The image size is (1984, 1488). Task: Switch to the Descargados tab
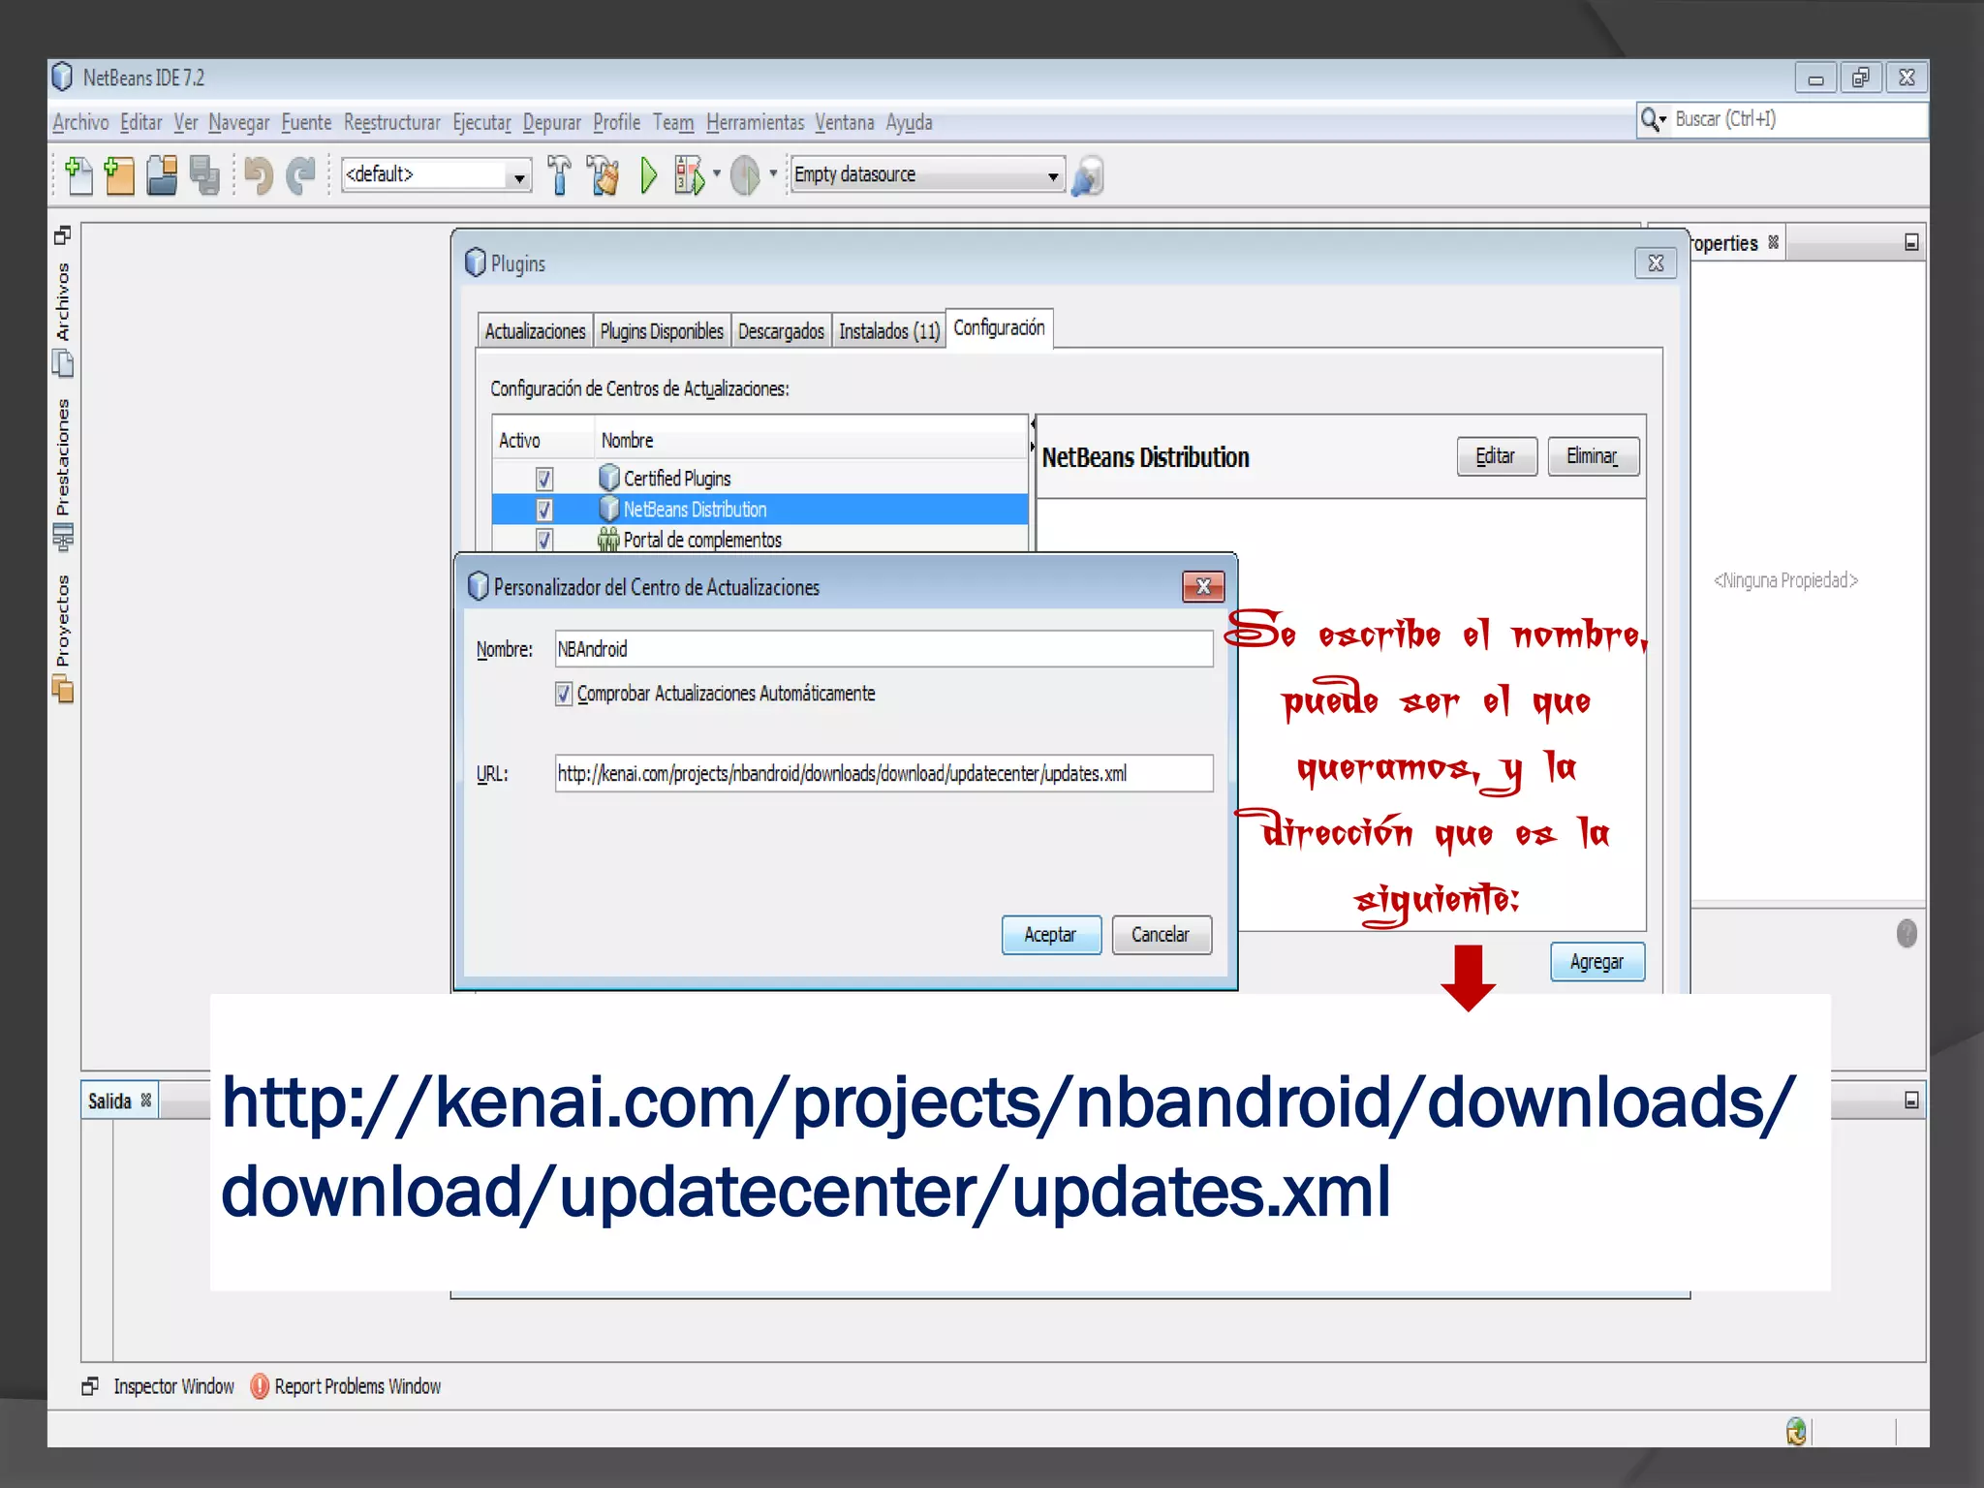(781, 331)
